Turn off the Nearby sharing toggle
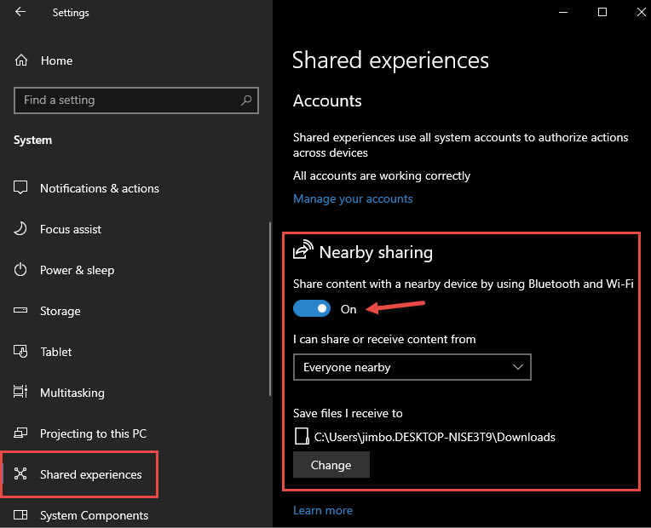651x528 pixels. [312, 309]
